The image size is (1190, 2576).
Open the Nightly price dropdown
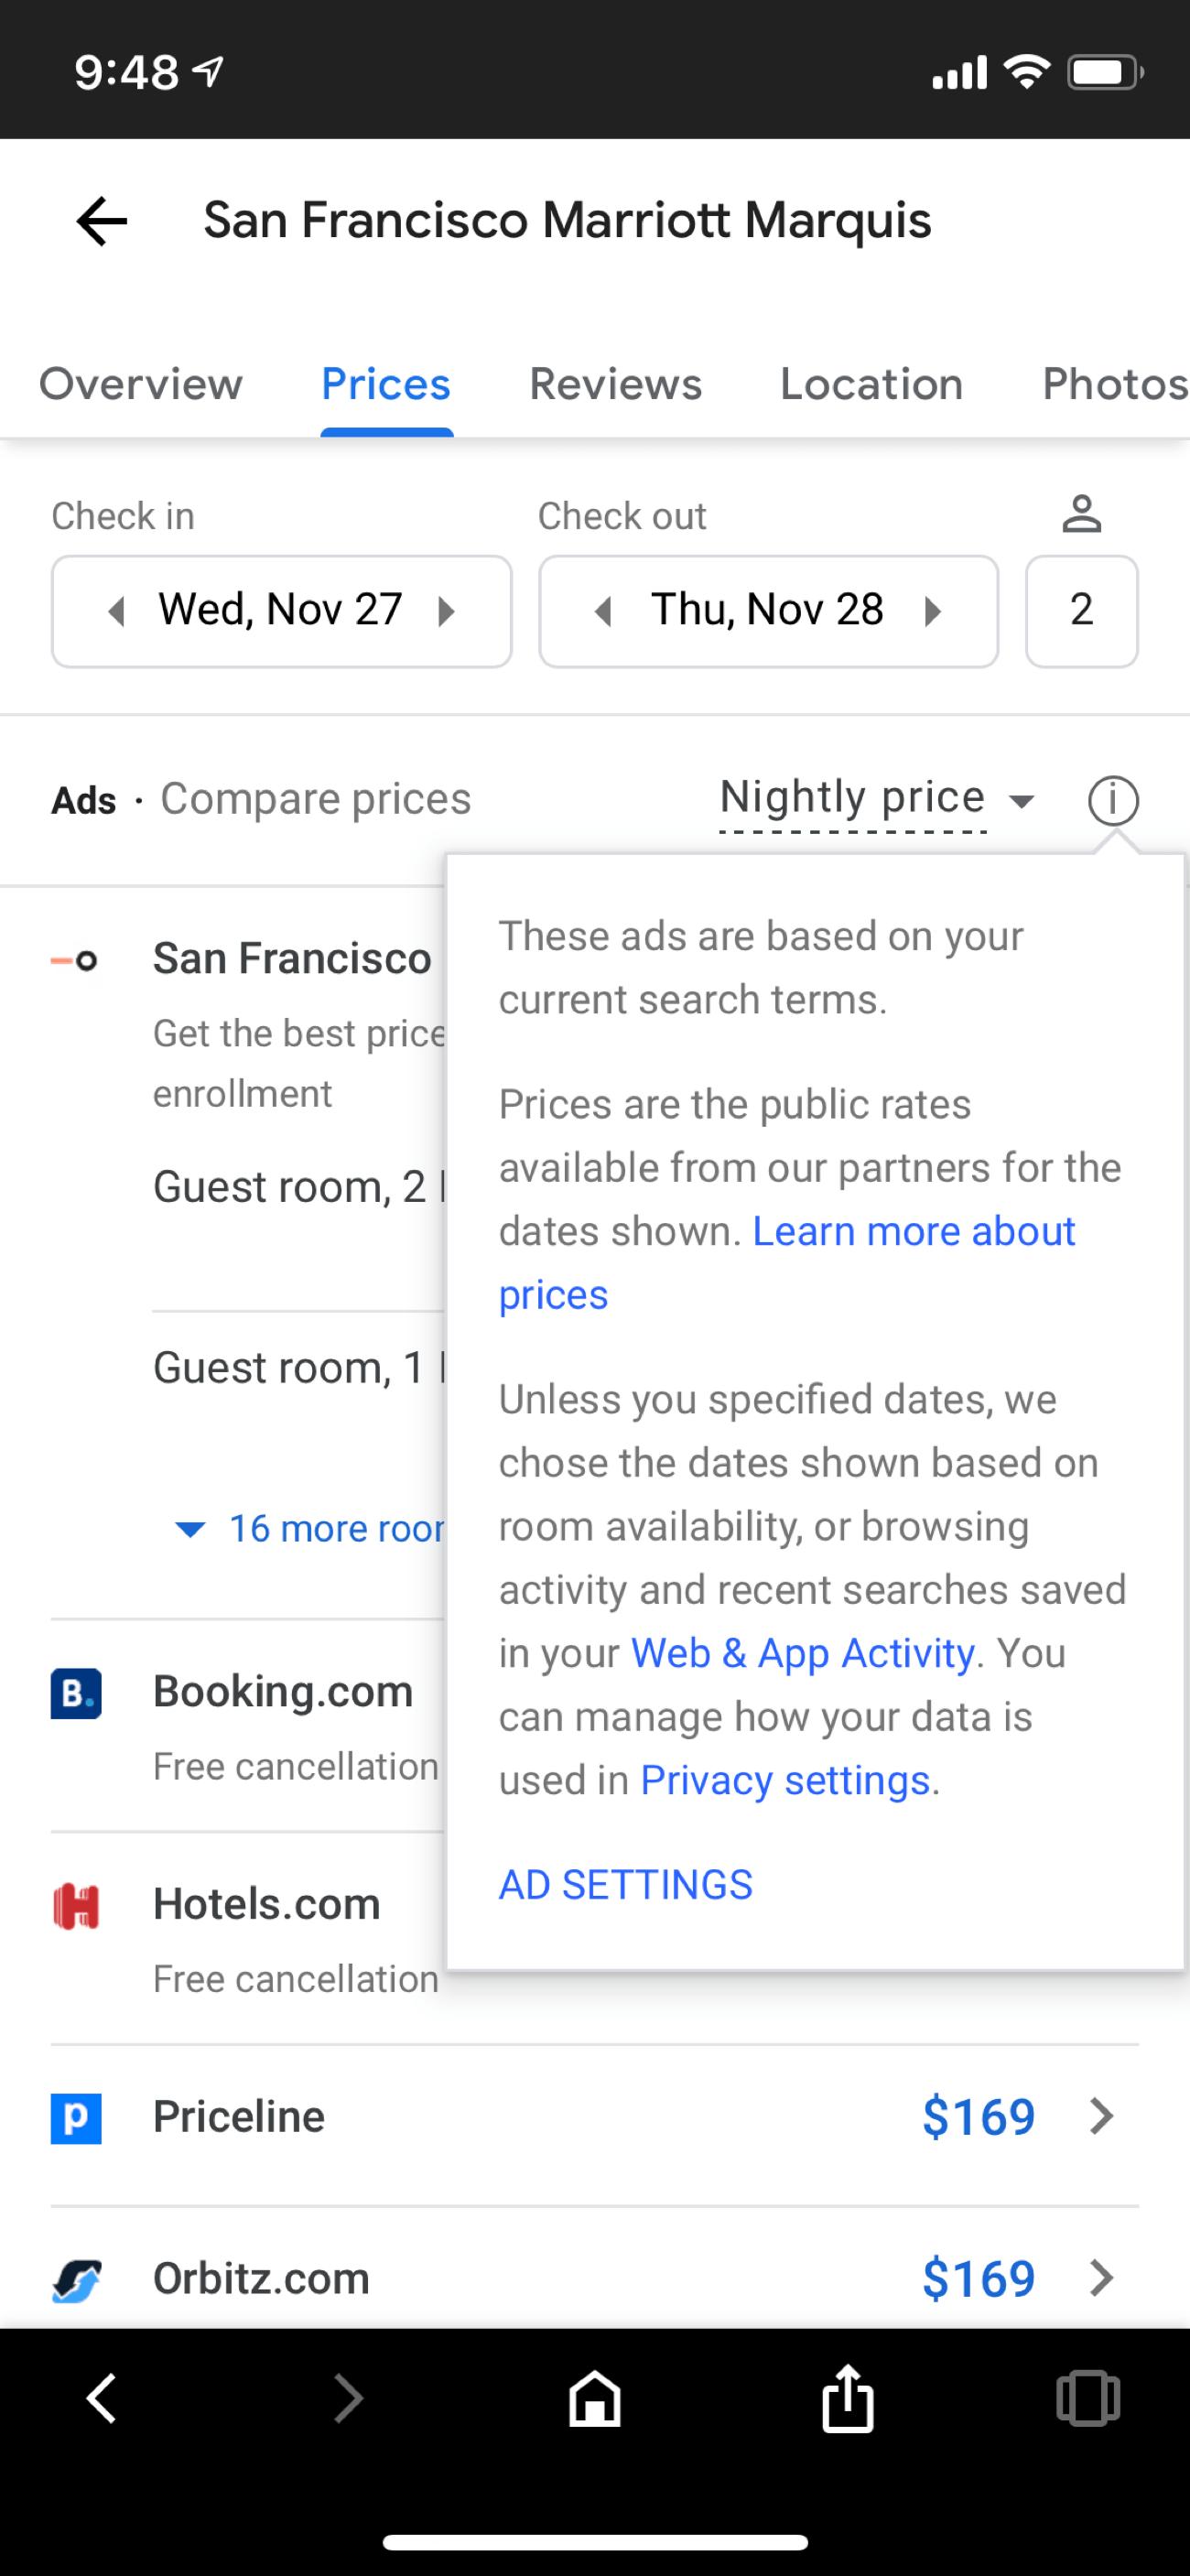coord(875,799)
